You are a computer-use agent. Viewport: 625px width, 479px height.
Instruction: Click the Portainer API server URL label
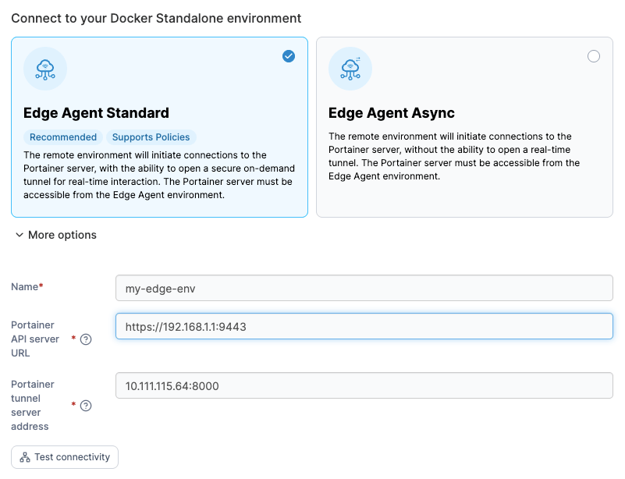point(35,339)
